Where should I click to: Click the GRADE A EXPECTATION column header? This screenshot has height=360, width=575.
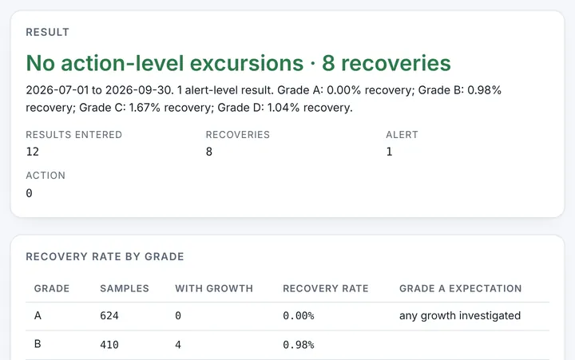[461, 288]
